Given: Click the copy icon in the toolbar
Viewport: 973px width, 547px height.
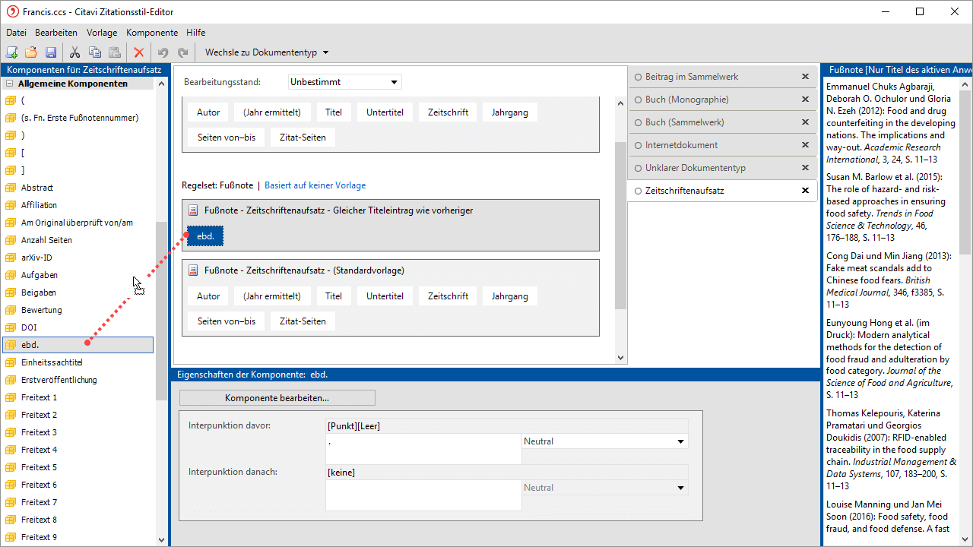Looking at the screenshot, I should pos(95,52).
